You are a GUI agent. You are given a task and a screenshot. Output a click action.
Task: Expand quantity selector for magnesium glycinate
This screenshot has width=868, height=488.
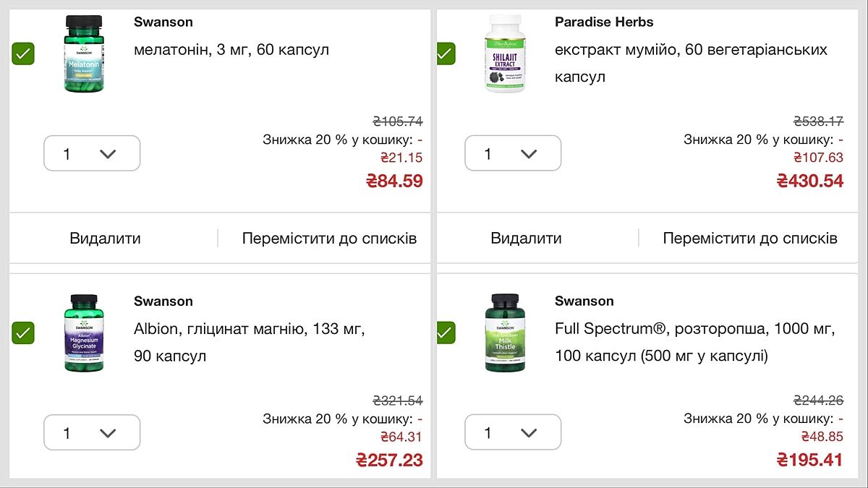(92, 432)
